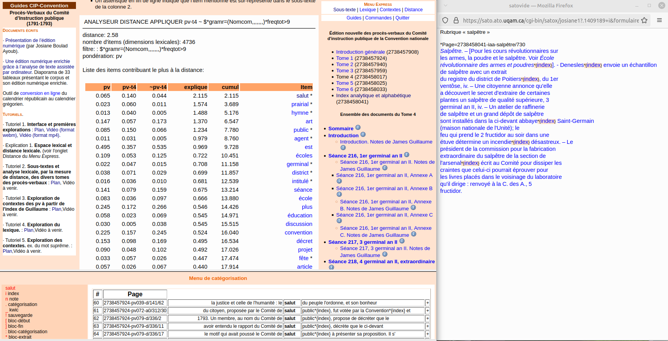Click the info icon next to Sommaire
Image resolution: width=668 pixels, height=341 pixels.
click(x=358, y=128)
